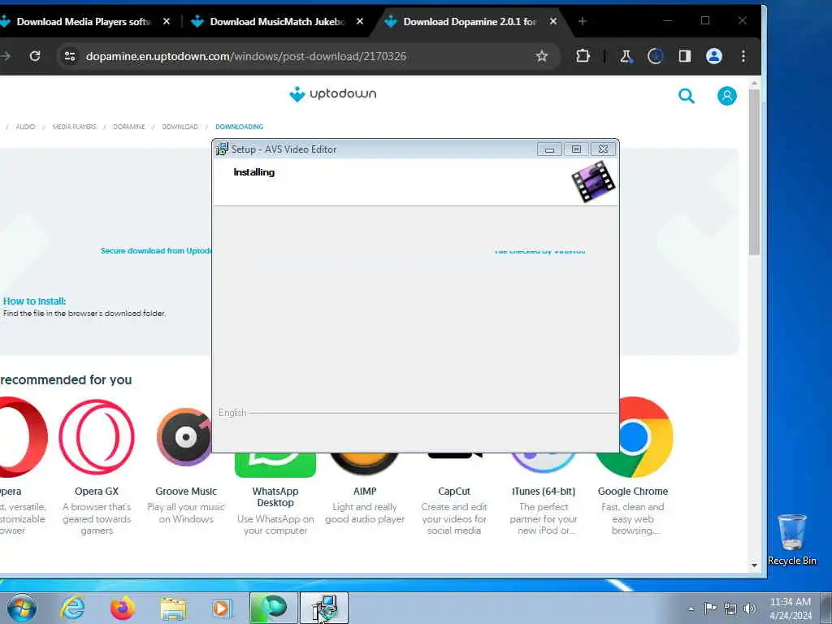Click the network tray icon
Viewport: 832px width, 624px height.
[x=730, y=609]
